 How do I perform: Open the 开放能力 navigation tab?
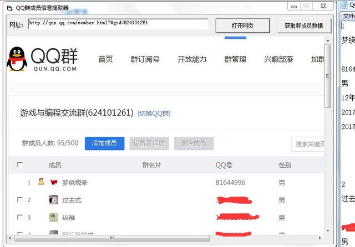tap(192, 59)
